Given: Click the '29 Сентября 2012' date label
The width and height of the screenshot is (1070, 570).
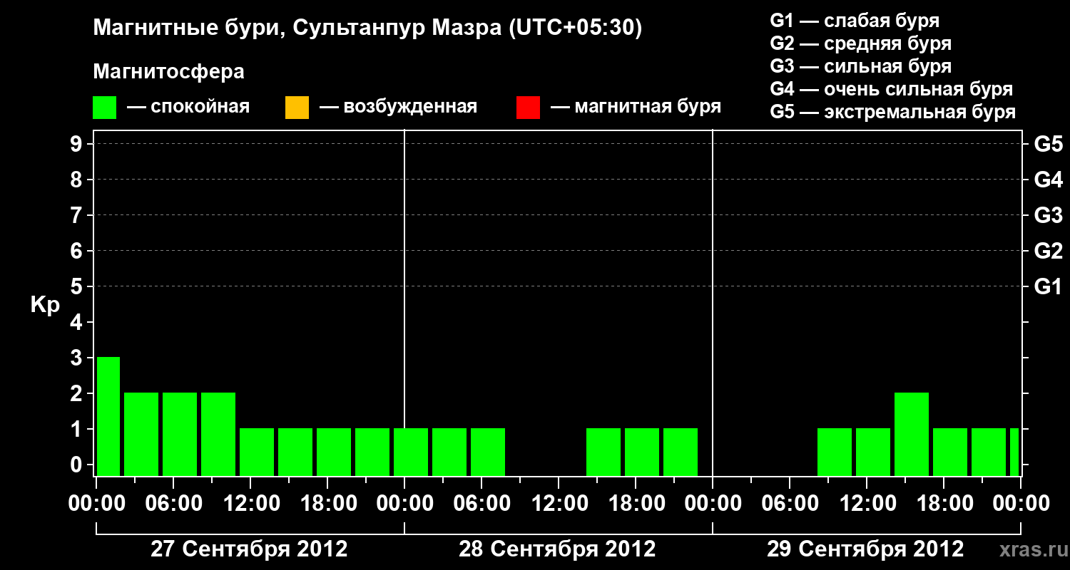Looking at the screenshot, I should [x=865, y=549].
